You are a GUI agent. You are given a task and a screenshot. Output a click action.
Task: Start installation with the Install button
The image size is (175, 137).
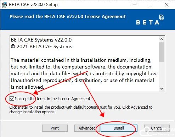point(119,128)
